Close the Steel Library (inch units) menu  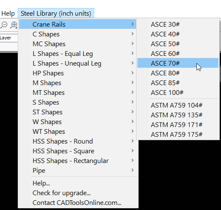56,13
